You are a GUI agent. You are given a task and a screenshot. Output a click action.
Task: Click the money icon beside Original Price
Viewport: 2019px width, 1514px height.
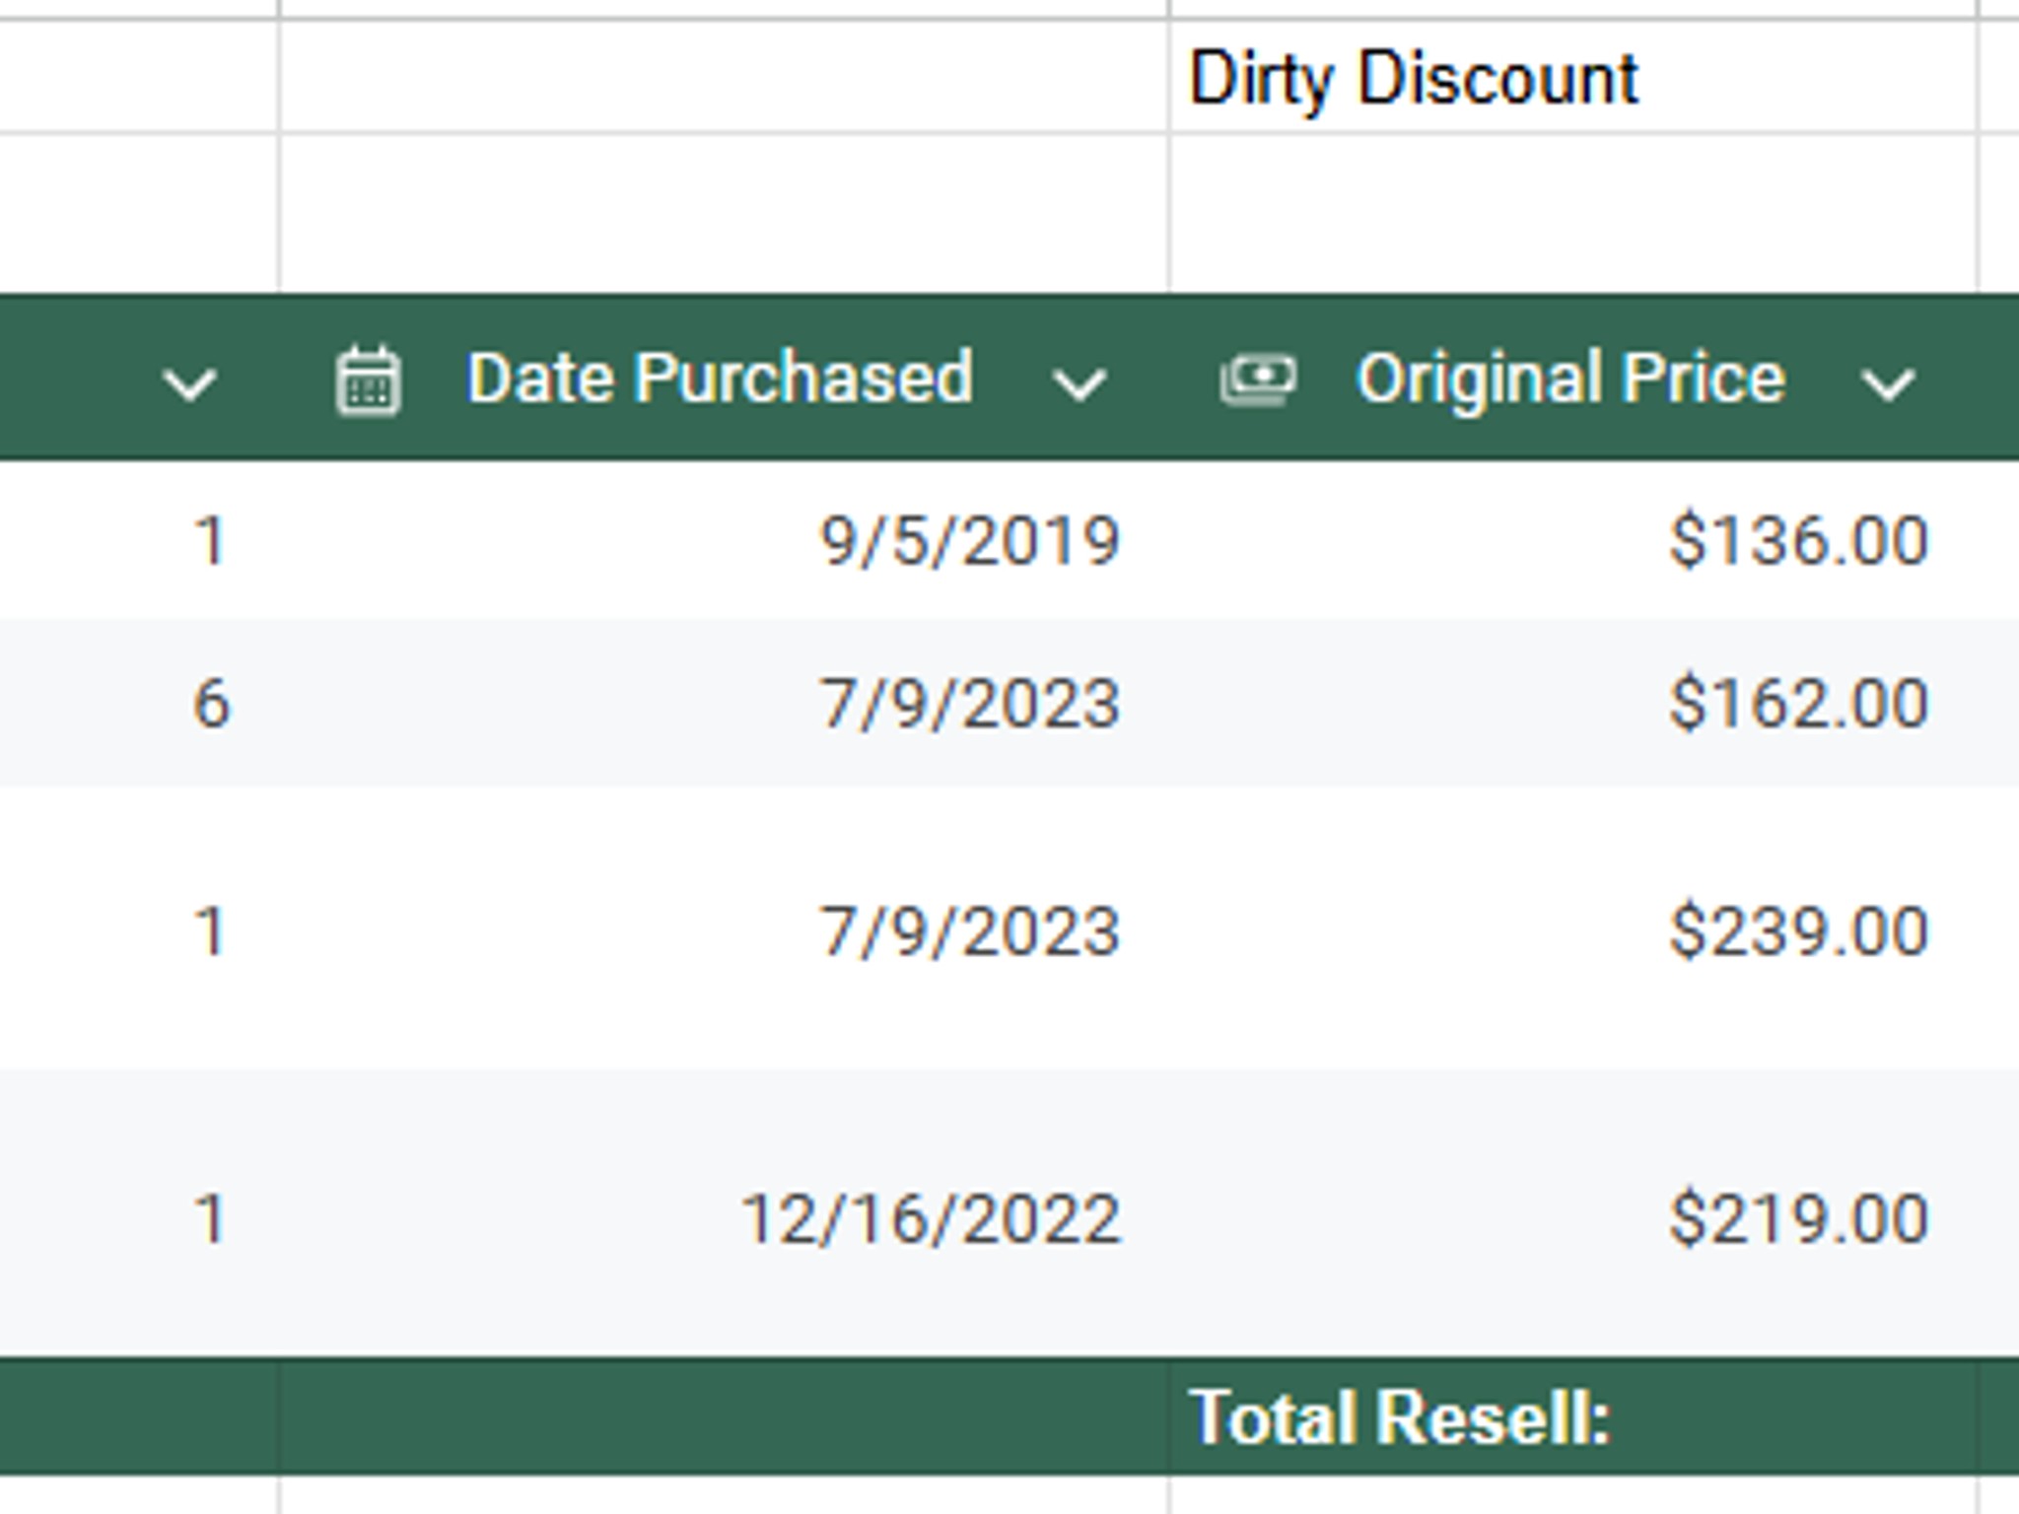pos(1258,379)
